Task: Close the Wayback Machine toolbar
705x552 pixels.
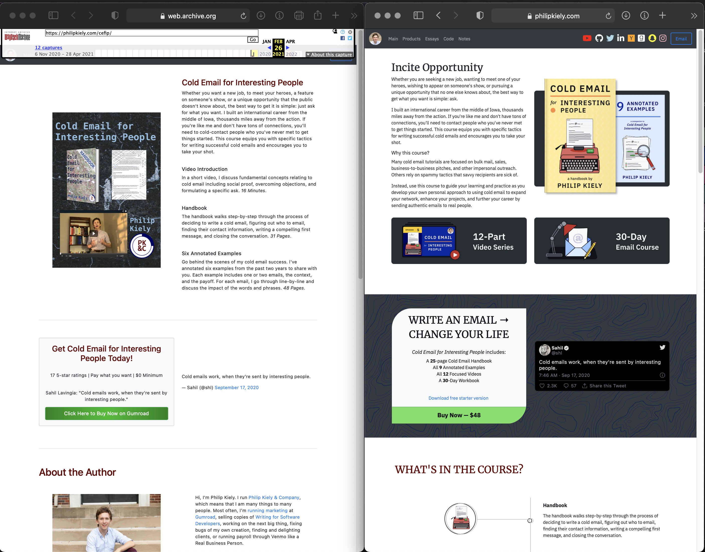Action: (x=350, y=32)
